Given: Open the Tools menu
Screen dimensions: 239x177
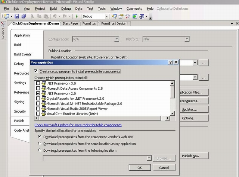Looking at the screenshot, I should tap(102, 9).
